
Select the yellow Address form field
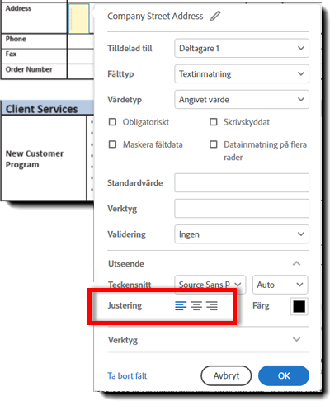79,19
